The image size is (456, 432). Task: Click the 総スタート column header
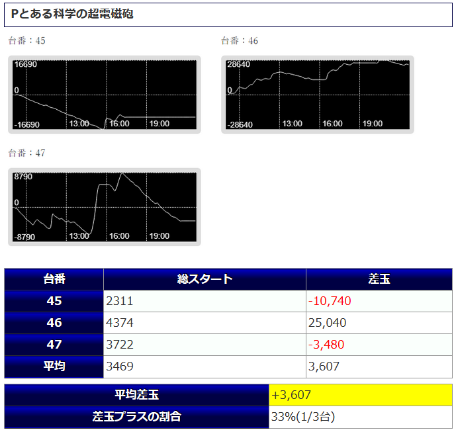[x=205, y=279]
